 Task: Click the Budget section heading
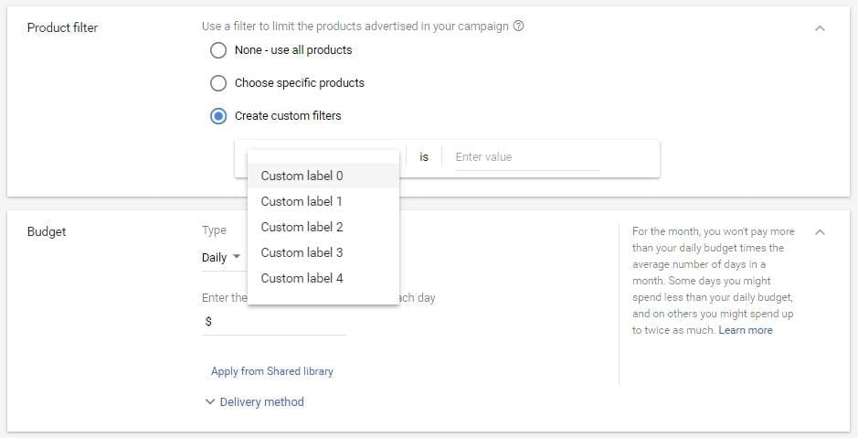(x=47, y=231)
